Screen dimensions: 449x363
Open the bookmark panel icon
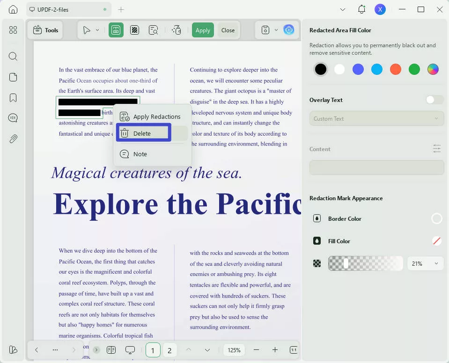click(x=13, y=98)
